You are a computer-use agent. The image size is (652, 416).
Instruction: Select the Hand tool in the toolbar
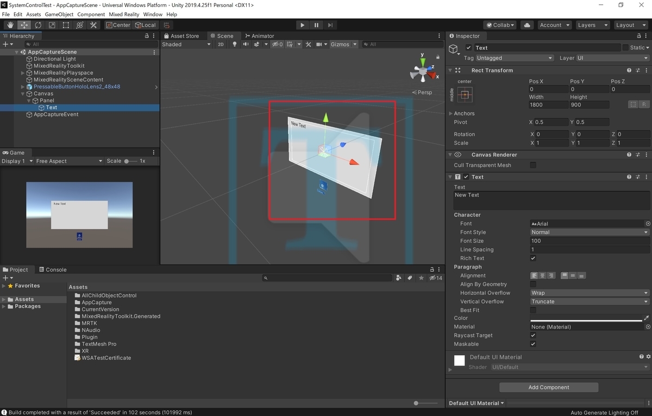[10, 25]
